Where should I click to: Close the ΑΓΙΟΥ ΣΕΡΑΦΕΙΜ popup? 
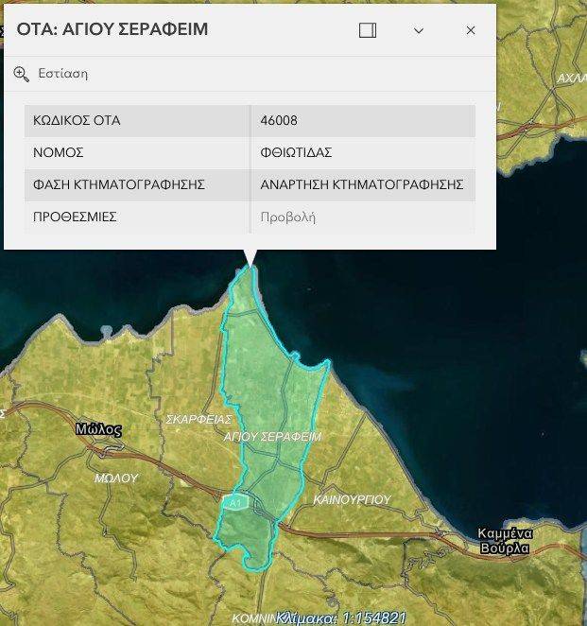pyautogui.click(x=471, y=30)
